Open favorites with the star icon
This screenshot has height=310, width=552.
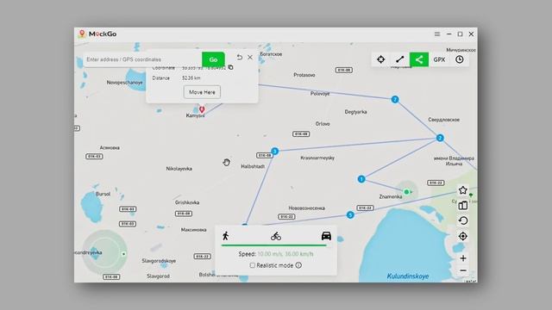(463, 190)
